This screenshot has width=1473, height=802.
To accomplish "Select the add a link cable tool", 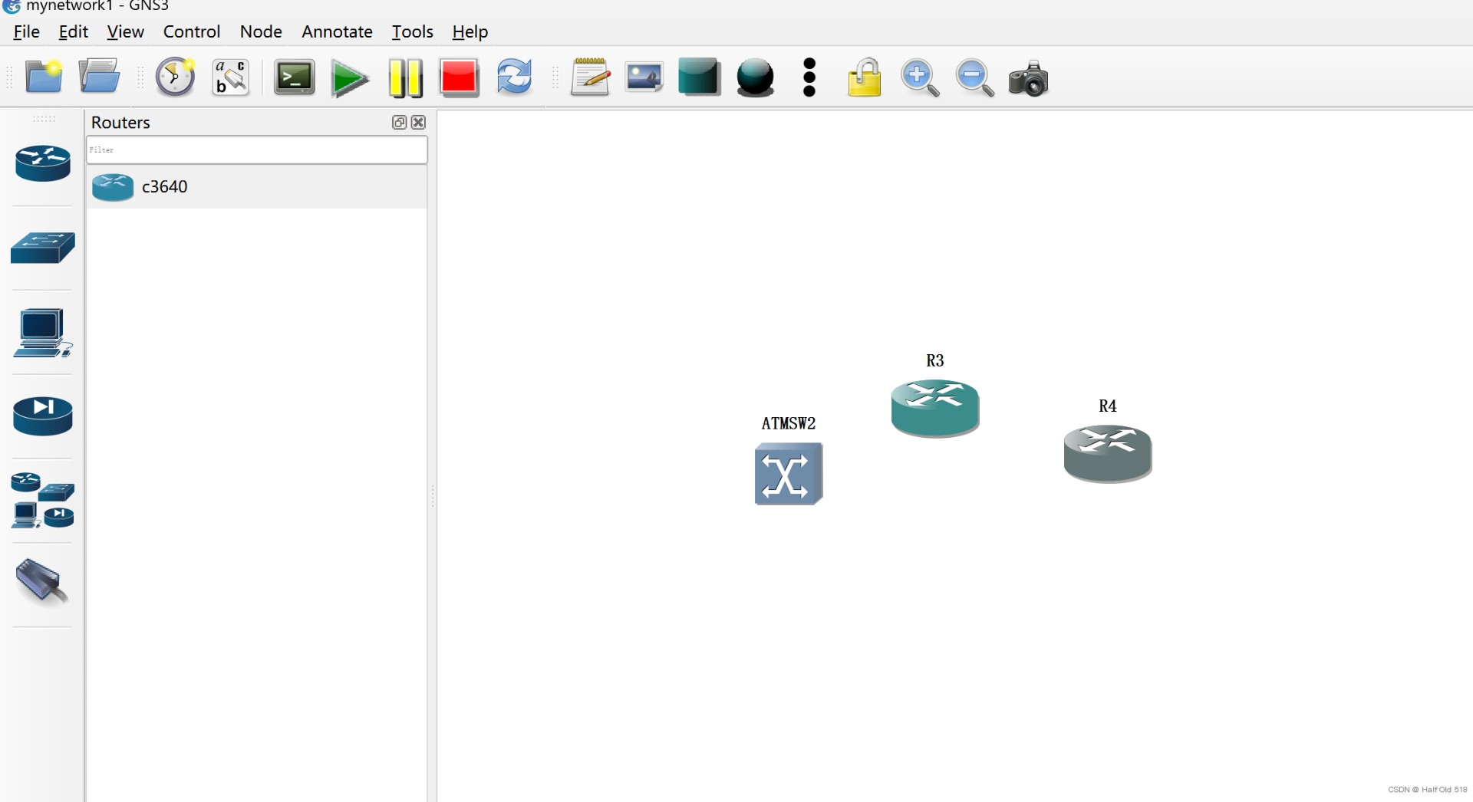I will 43,583.
